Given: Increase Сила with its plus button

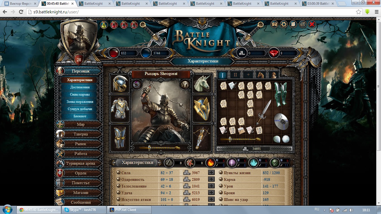Looking at the screenshot, I should (x=211, y=173).
